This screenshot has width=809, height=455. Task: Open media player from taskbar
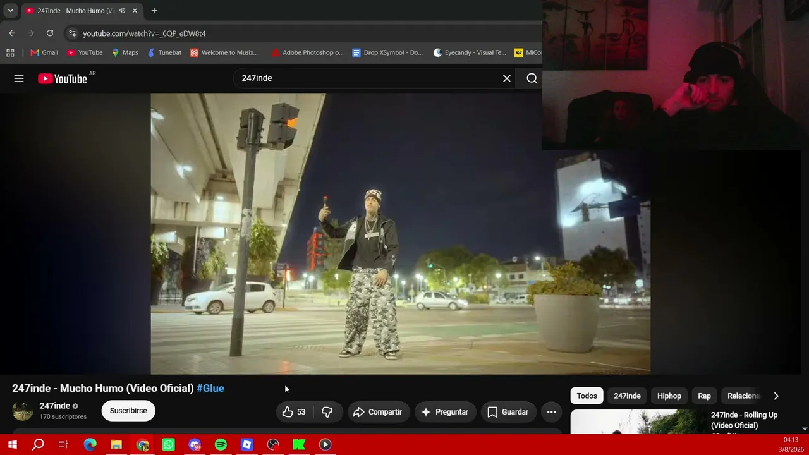[325, 445]
